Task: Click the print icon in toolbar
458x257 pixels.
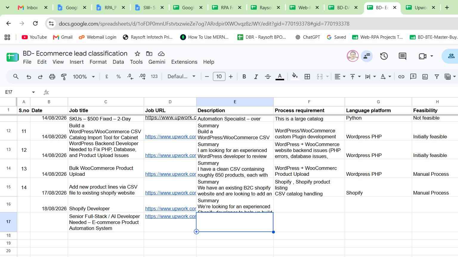Action: 52,77
